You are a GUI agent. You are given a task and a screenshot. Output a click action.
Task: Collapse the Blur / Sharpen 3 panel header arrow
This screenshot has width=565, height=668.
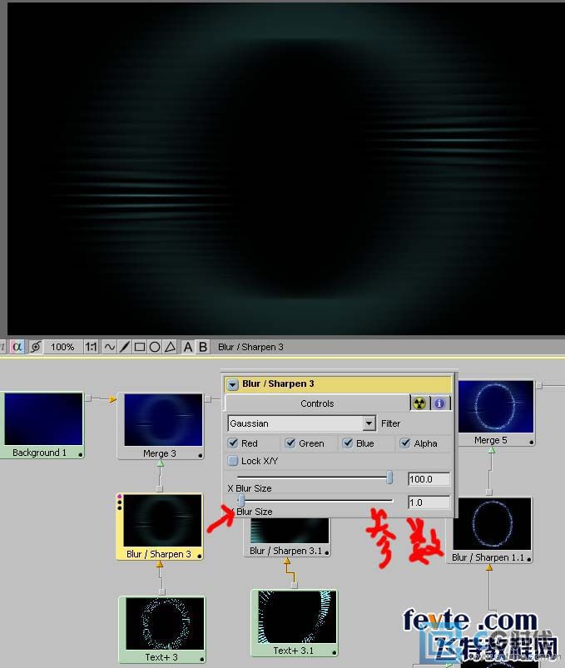(x=233, y=384)
